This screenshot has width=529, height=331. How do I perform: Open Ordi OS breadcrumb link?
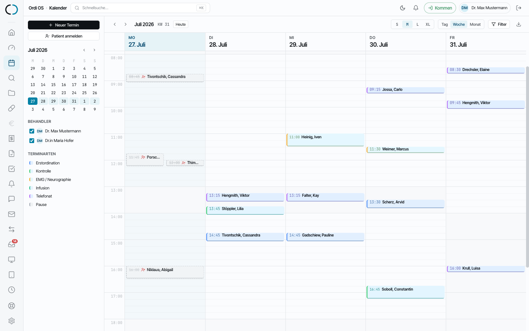[36, 8]
